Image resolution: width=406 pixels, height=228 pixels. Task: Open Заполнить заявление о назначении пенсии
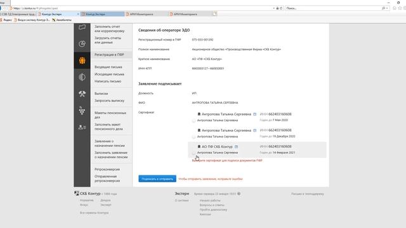111,155
